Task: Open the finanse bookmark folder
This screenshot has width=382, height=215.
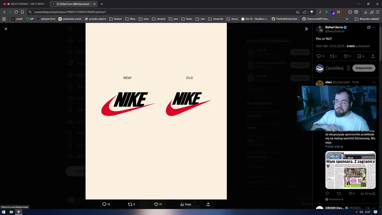Action: 115,19
